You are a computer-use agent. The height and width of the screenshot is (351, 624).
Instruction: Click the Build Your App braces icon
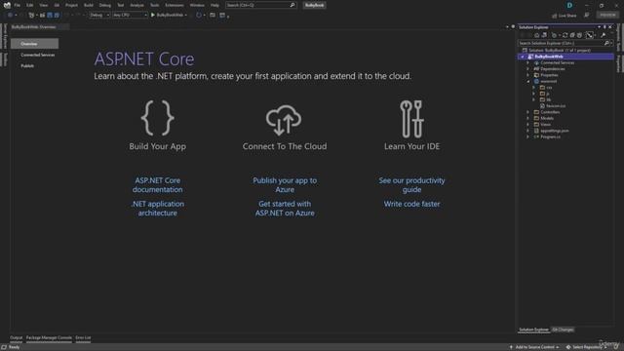(x=158, y=118)
